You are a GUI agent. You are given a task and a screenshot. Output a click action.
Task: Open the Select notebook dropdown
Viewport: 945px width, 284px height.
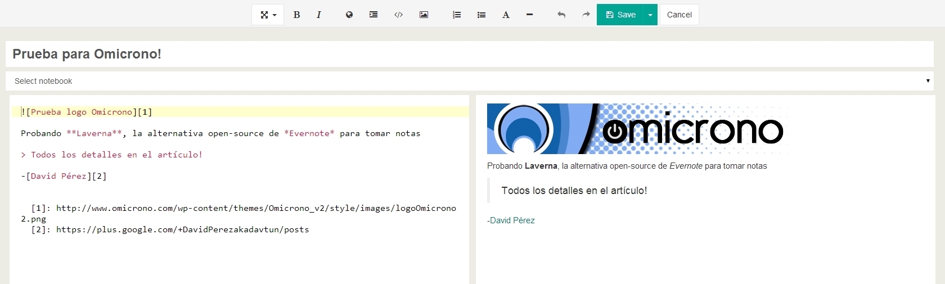pyautogui.click(x=469, y=81)
